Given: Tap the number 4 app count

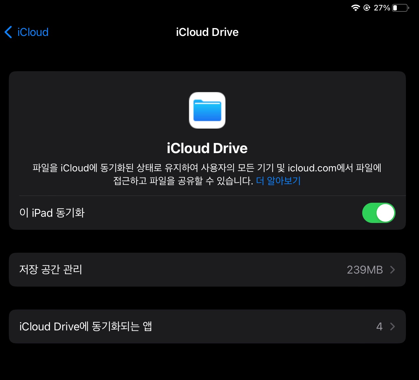Looking at the screenshot, I should tap(379, 326).
